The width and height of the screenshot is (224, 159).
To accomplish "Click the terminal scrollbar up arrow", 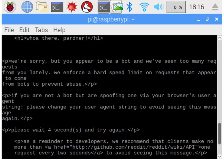I will [219, 38].
